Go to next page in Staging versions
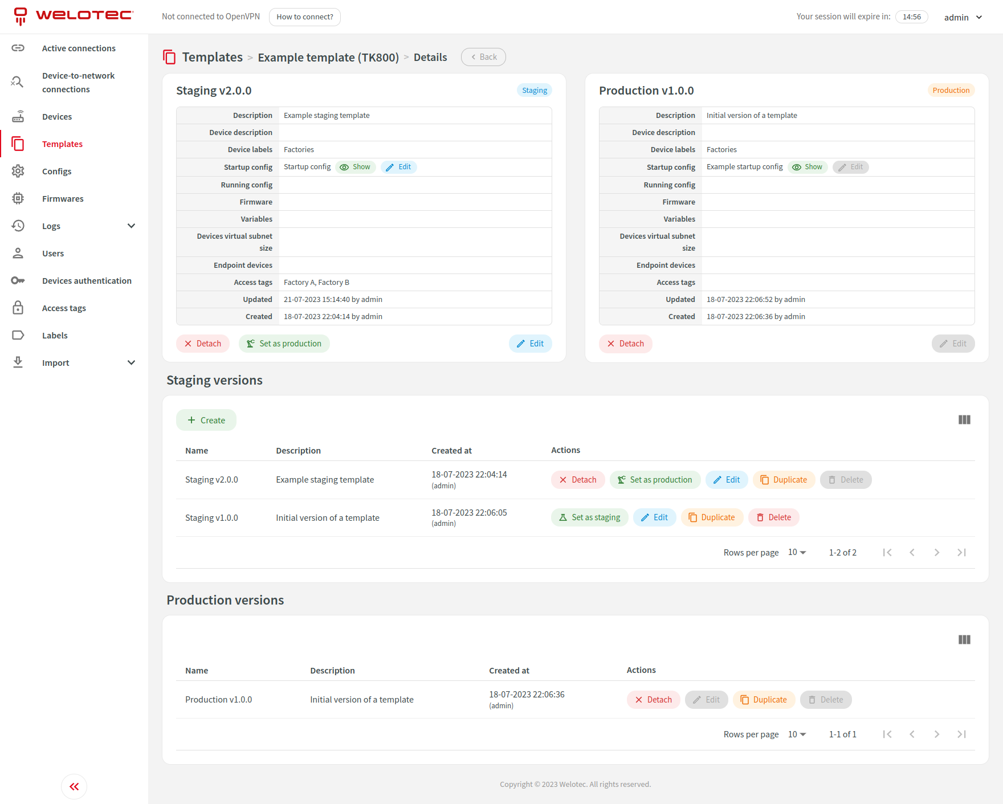This screenshot has height=804, width=1003. click(x=937, y=553)
